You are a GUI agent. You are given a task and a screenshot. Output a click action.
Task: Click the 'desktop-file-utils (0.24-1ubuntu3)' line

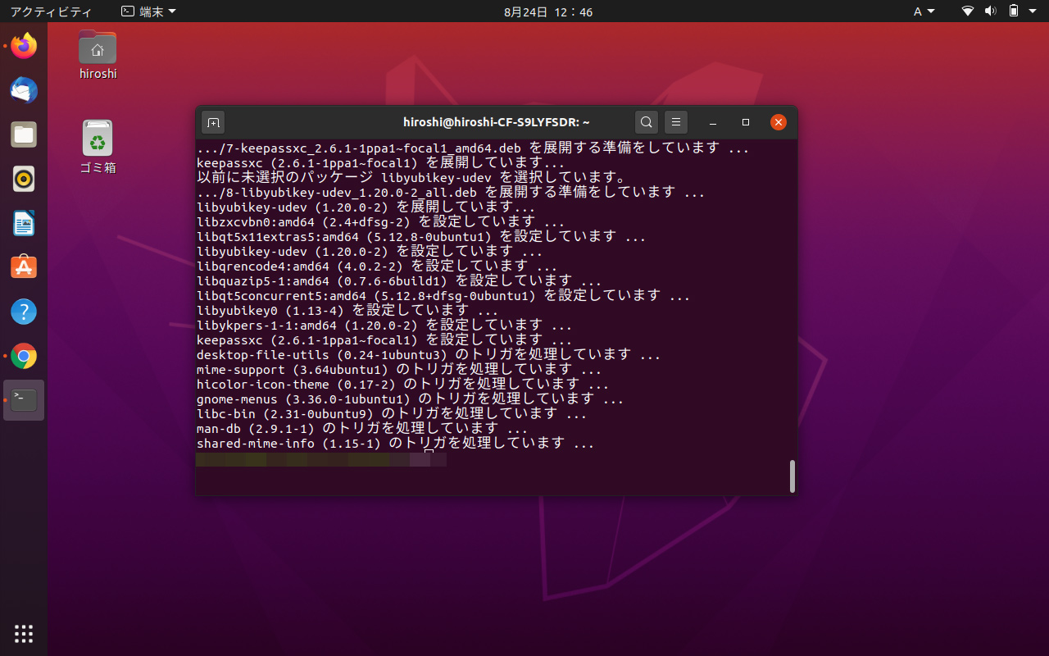pos(429,354)
